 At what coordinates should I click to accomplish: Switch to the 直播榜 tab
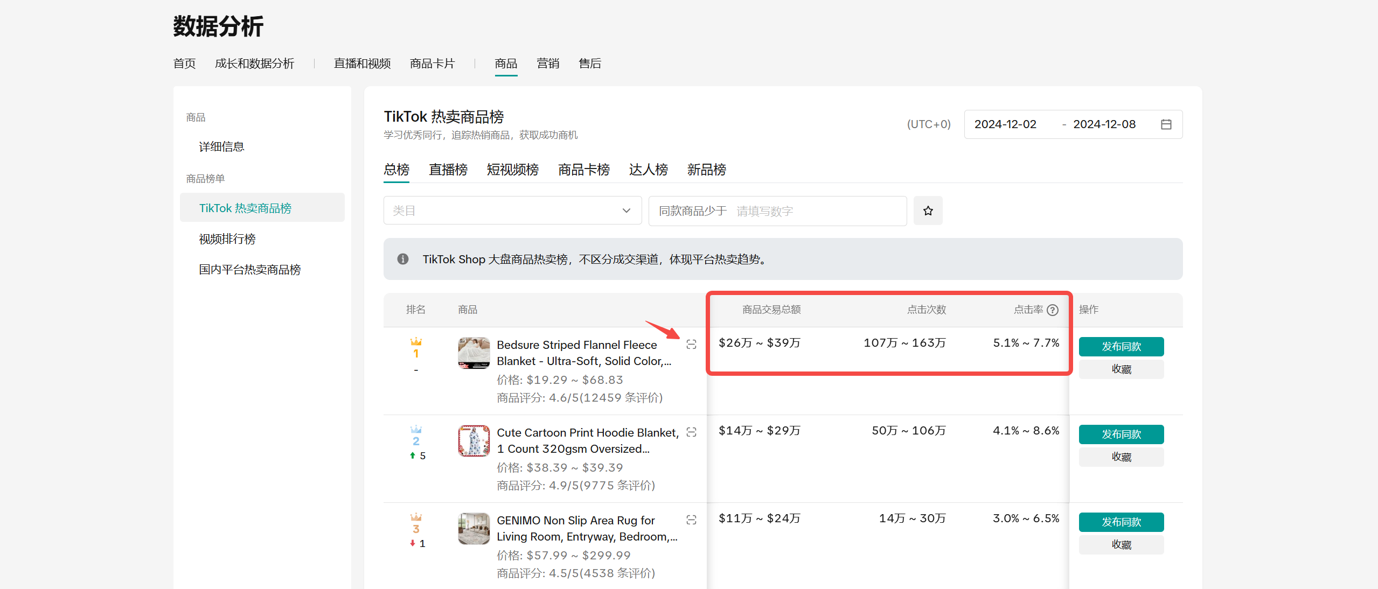[x=448, y=170]
